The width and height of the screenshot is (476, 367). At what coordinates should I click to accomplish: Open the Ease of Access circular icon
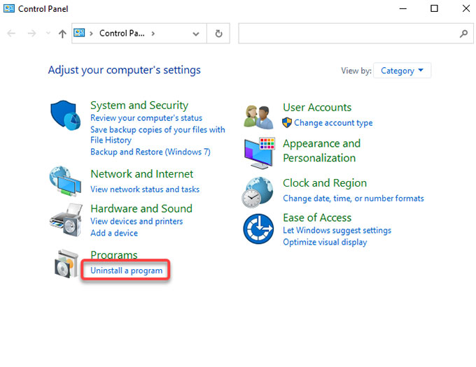coord(258,229)
